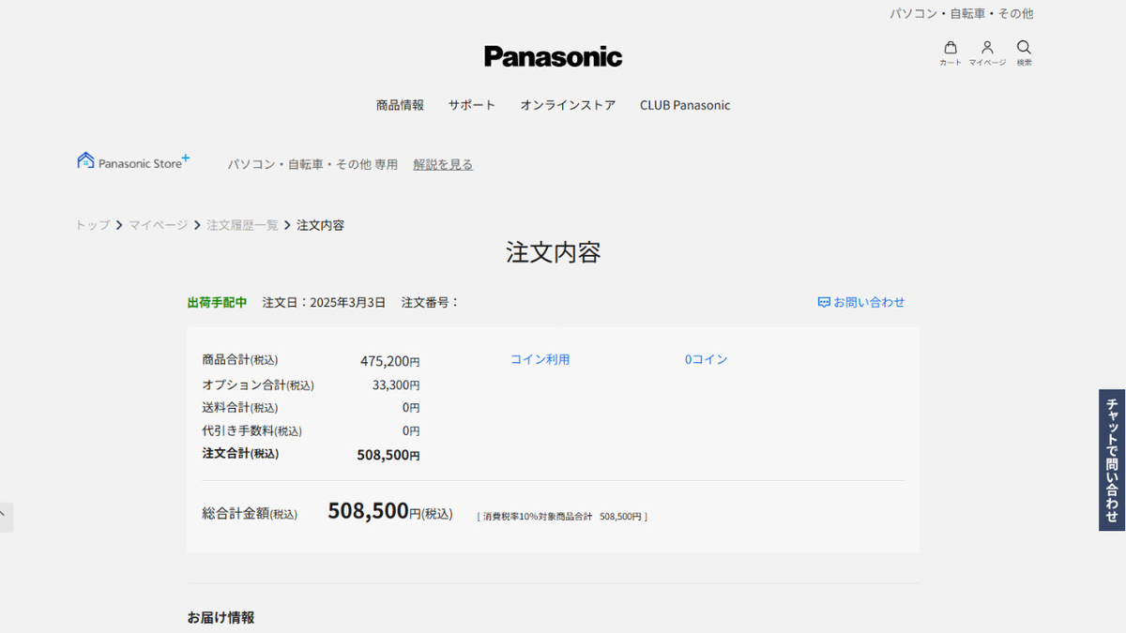Click the 33,300円 option total
Image resolution: width=1126 pixels, height=633 pixels.
396,384
